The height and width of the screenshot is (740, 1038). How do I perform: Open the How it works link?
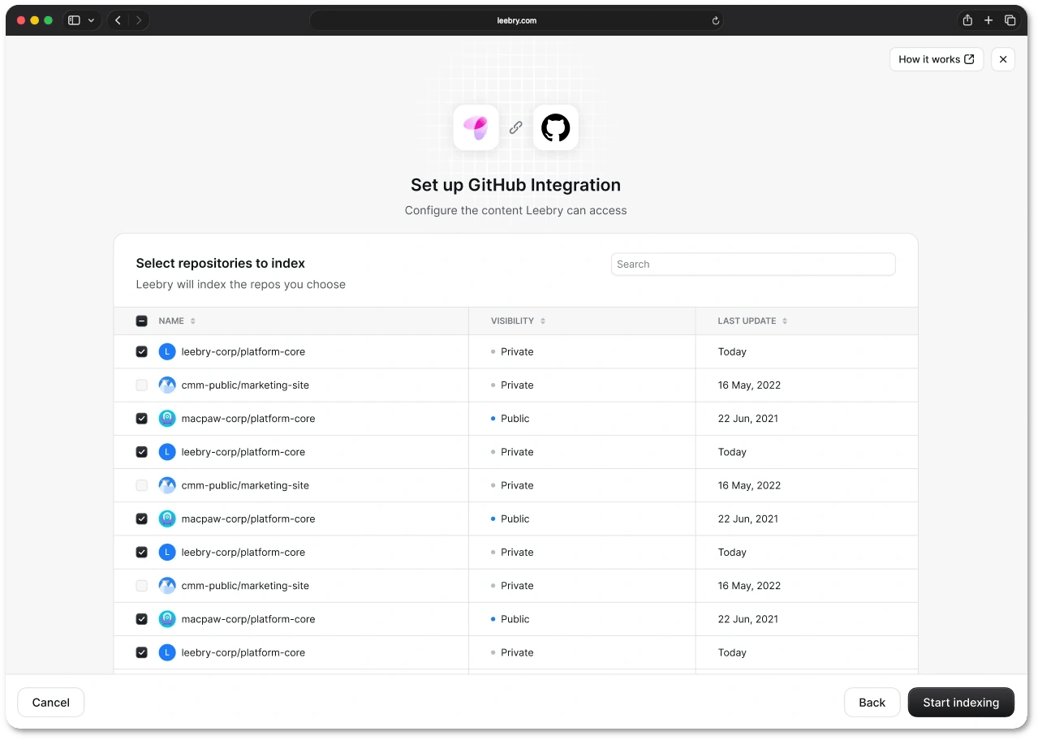coord(937,59)
